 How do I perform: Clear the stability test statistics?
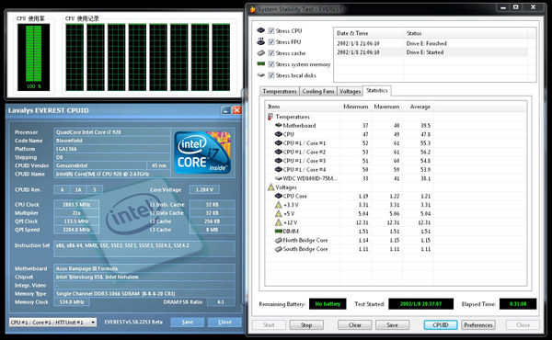354,325
